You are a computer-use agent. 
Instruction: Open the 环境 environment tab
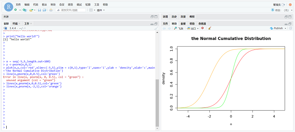165,17
